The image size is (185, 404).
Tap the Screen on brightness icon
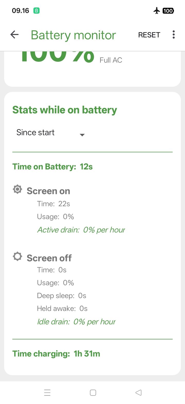click(x=17, y=190)
